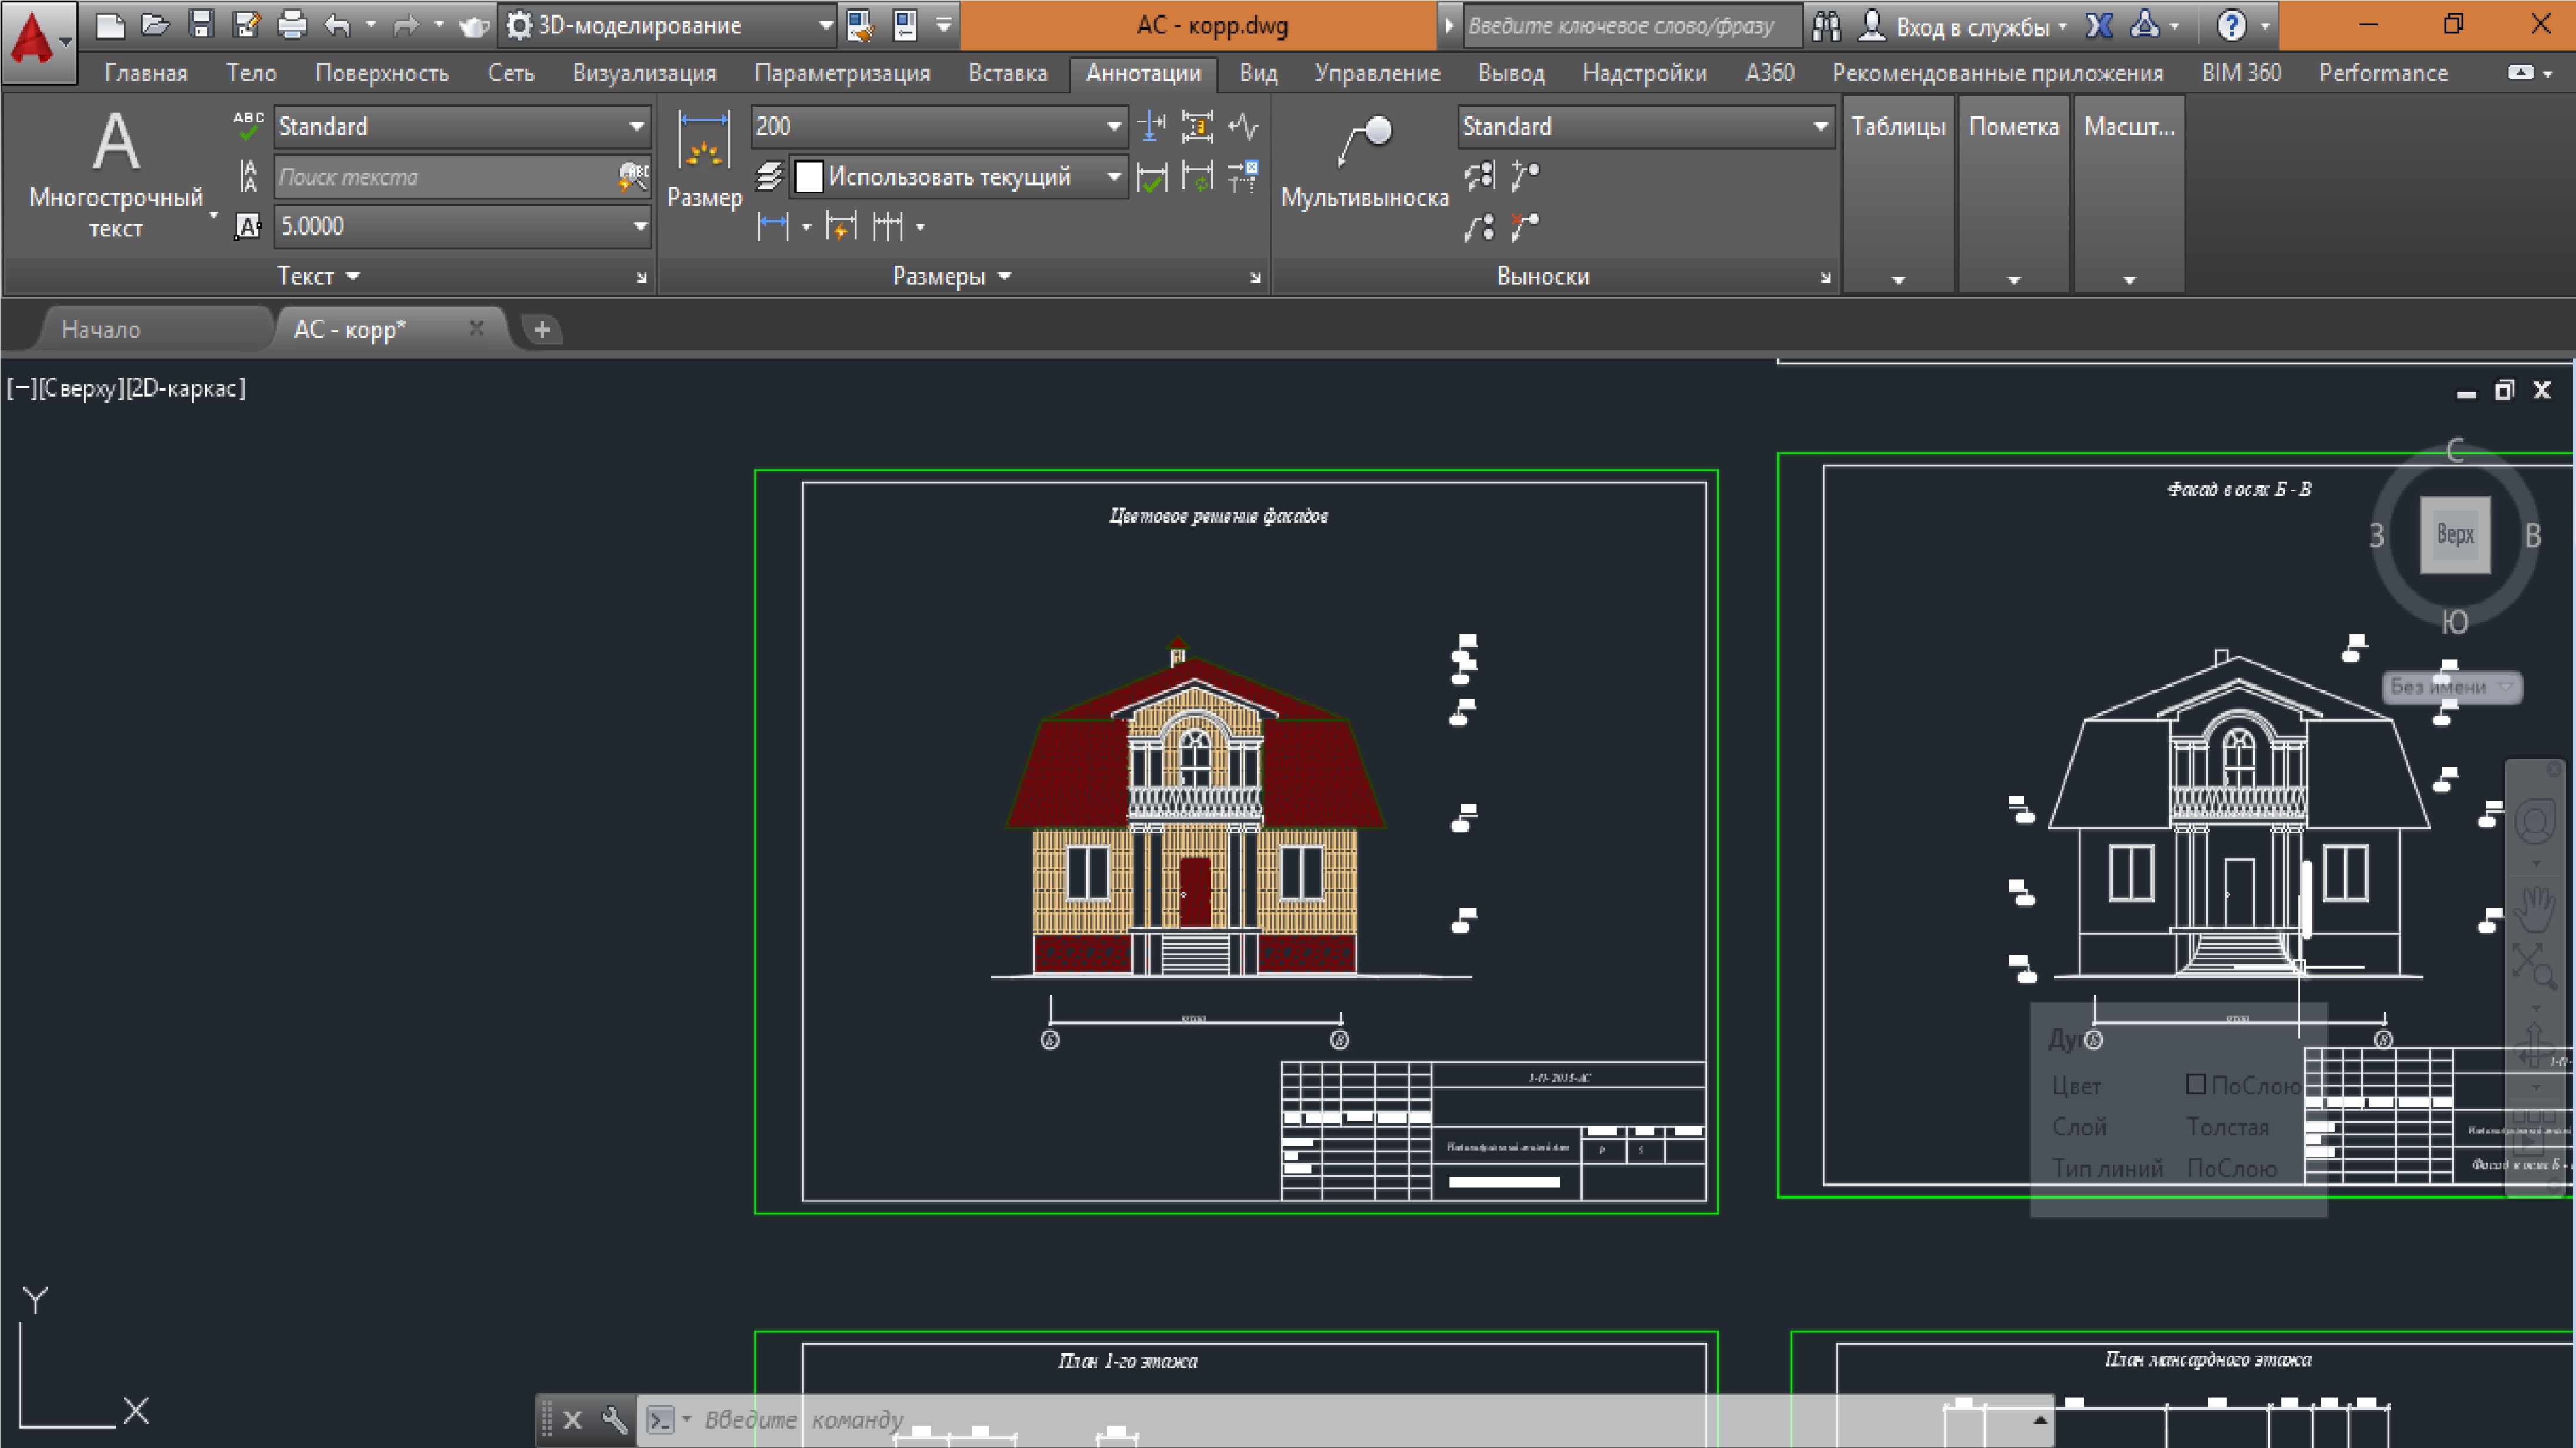Open the dimension style 200 dropdown
The height and width of the screenshot is (1448, 2576).
pos(1113,127)
